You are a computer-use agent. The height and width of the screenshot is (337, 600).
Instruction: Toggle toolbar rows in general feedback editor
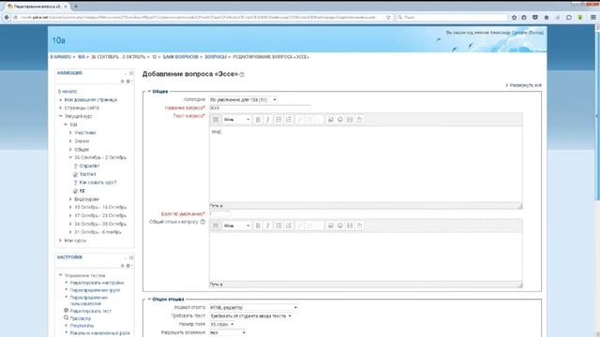pos(216,226)
